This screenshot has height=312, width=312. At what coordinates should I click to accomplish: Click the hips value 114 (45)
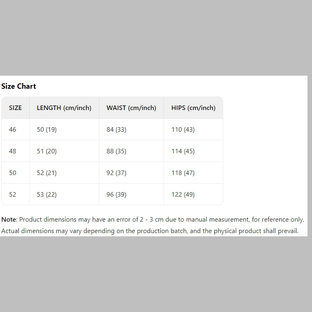[183, 151]
